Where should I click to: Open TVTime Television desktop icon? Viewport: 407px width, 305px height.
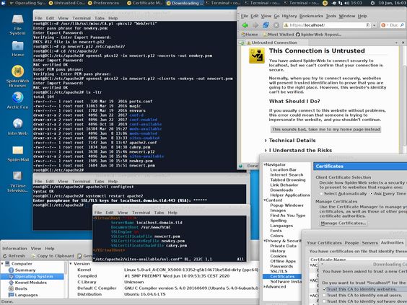tap(17, 176)
